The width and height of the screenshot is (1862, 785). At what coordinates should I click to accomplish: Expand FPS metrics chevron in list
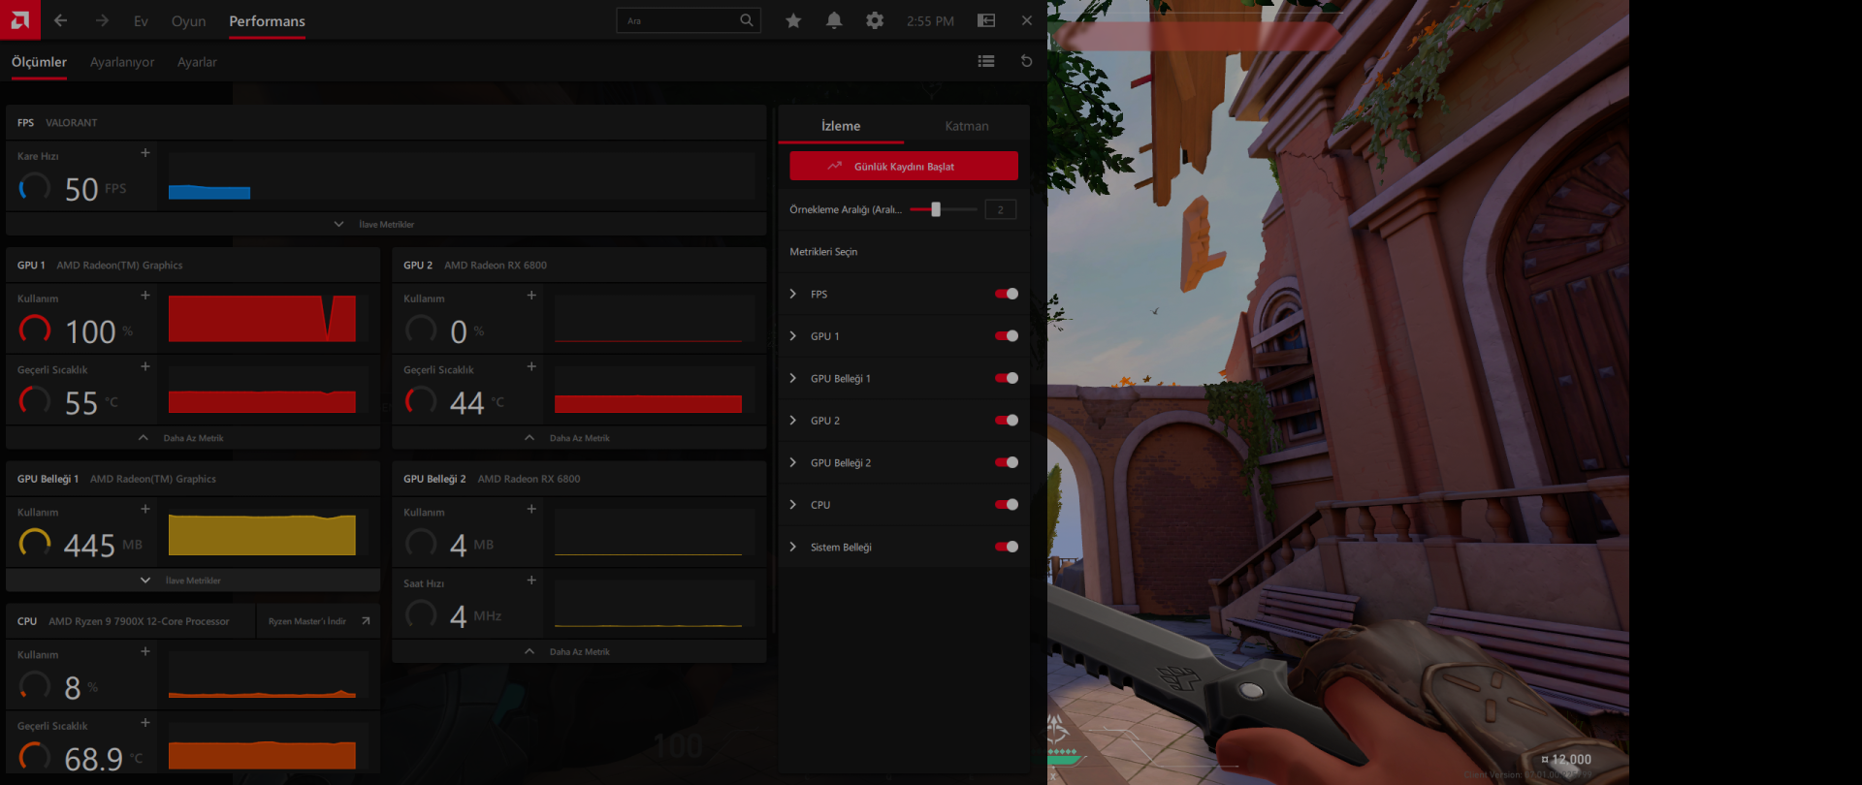click(793, 294)
